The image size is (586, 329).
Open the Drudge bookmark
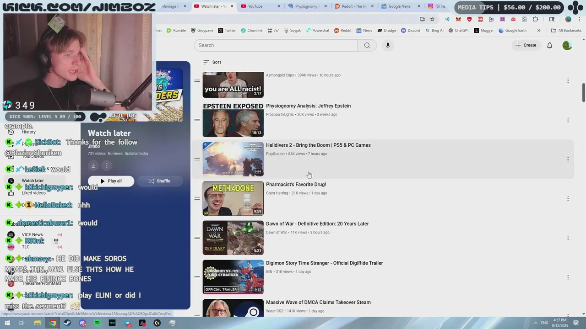click(x=387, y=31)
